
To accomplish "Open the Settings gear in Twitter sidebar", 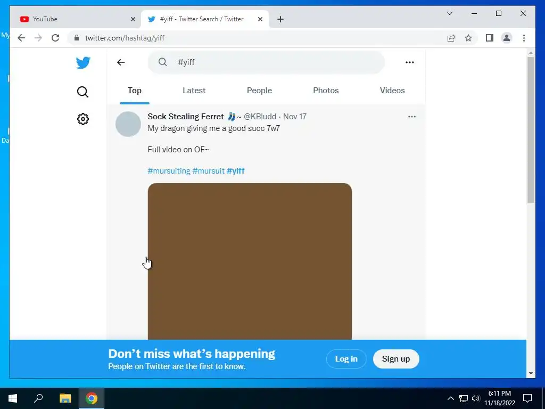I will point(82,119).
